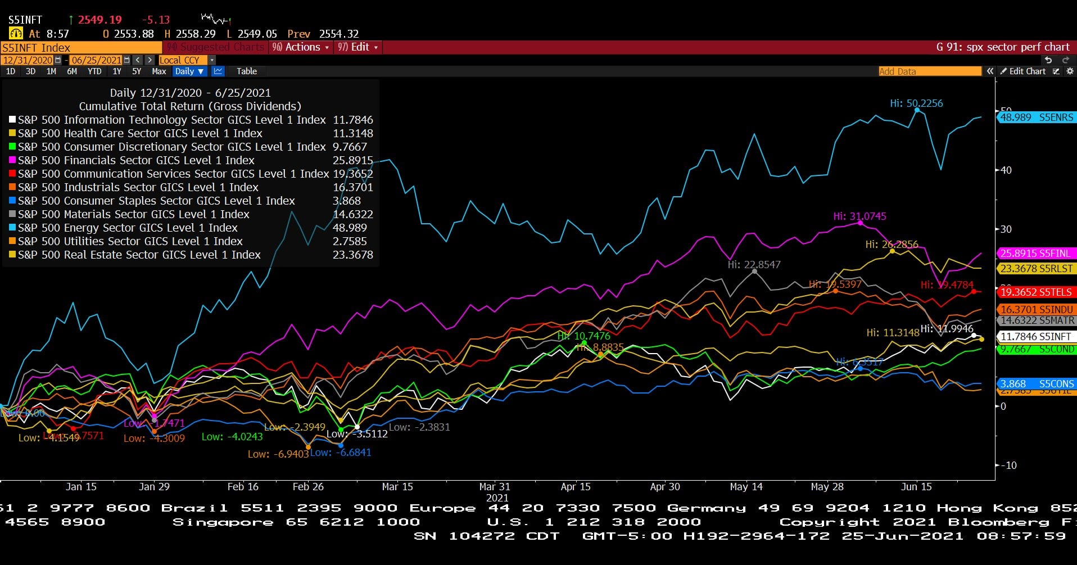Click Industrials legend orange swatch

pos(12,187)
